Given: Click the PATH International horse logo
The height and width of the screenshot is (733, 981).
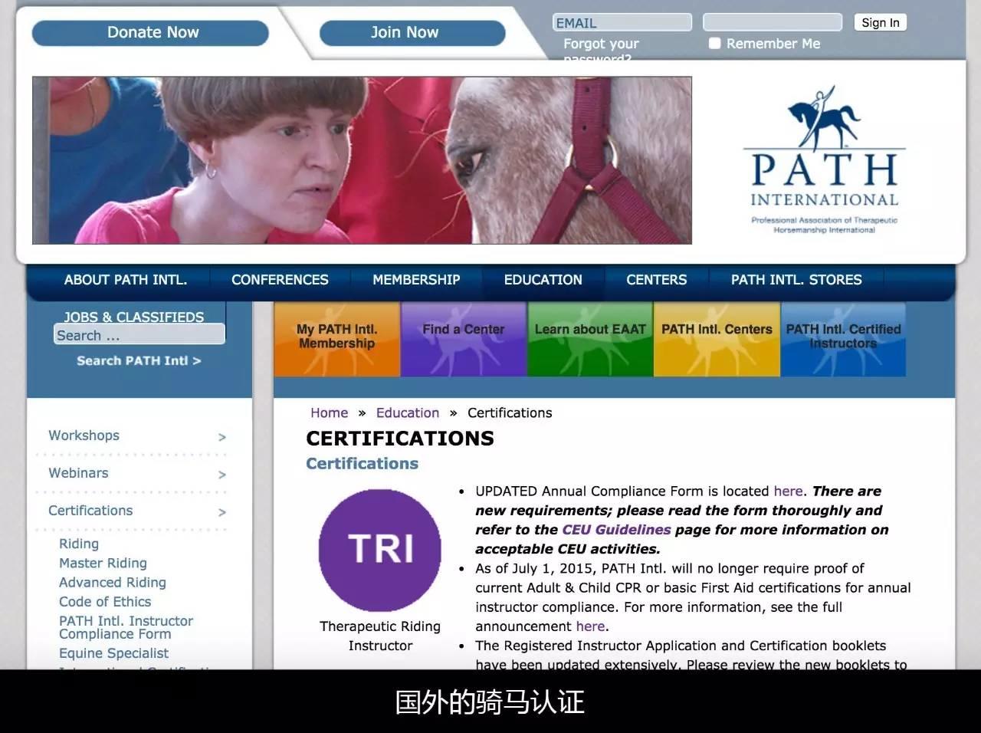Looking at the screenshot, I should pyautogui.click(x=824, y=159).
